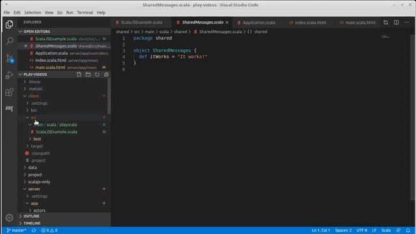
Task: Open the File menu
Action: pyautogui.click(x=6, y=12)
